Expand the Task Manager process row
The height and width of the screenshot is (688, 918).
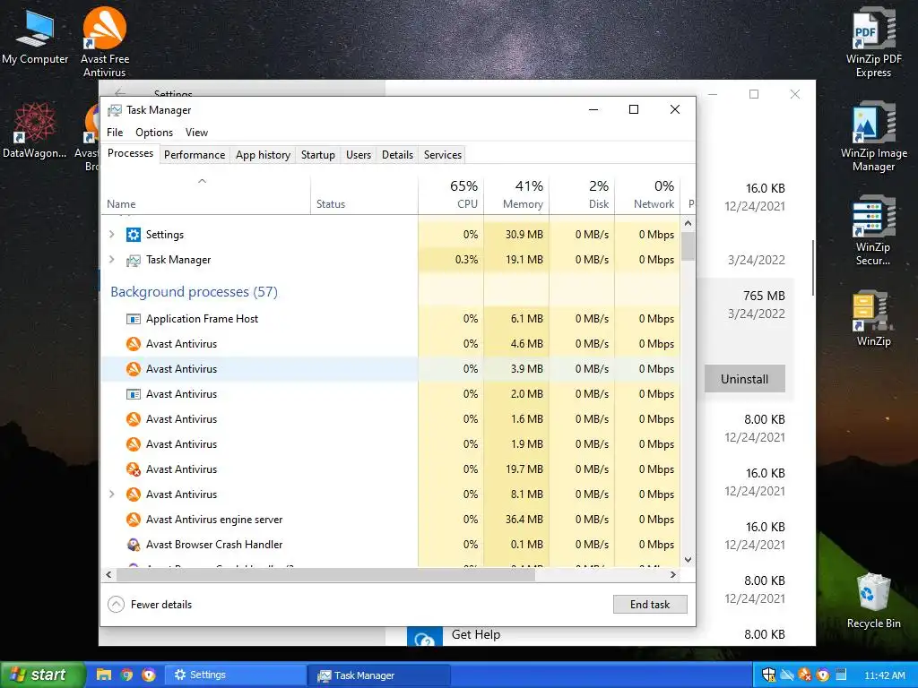pyautogui.click(x=112, y=260)
